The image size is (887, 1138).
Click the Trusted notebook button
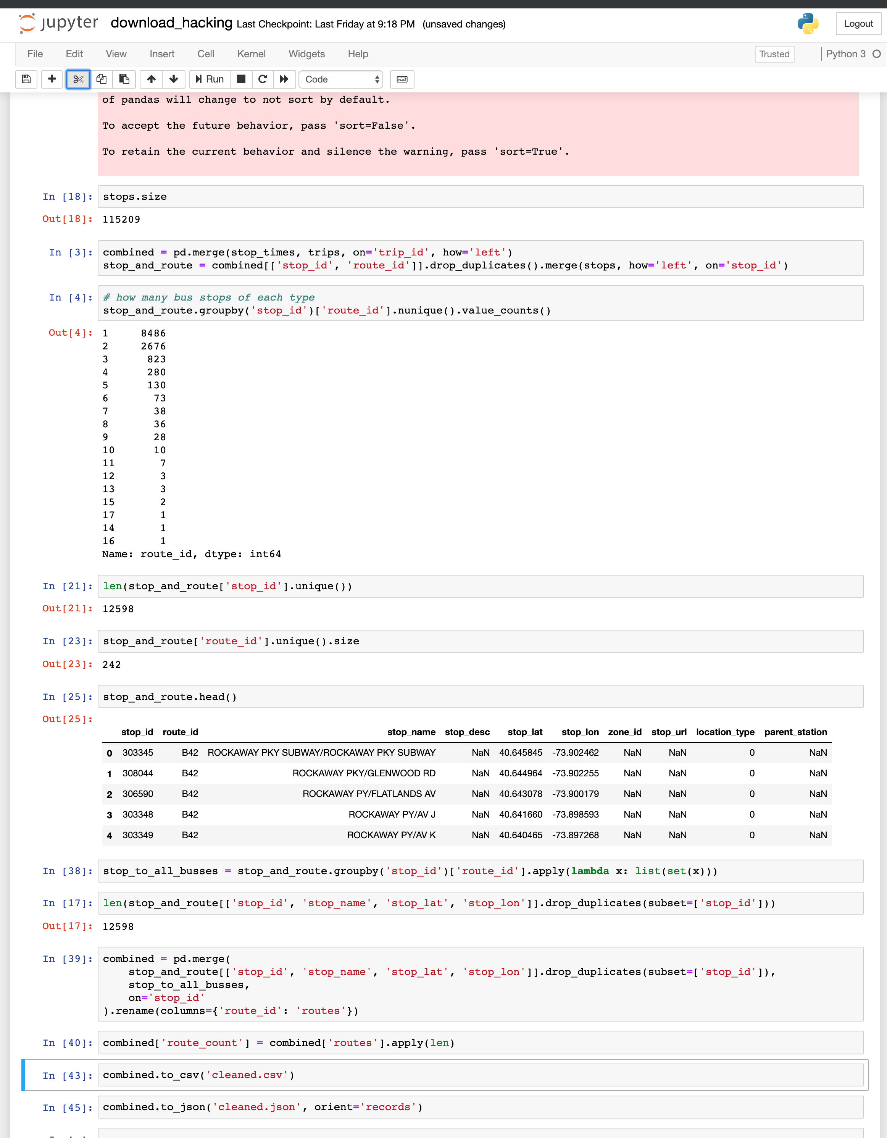coord(774,54)
